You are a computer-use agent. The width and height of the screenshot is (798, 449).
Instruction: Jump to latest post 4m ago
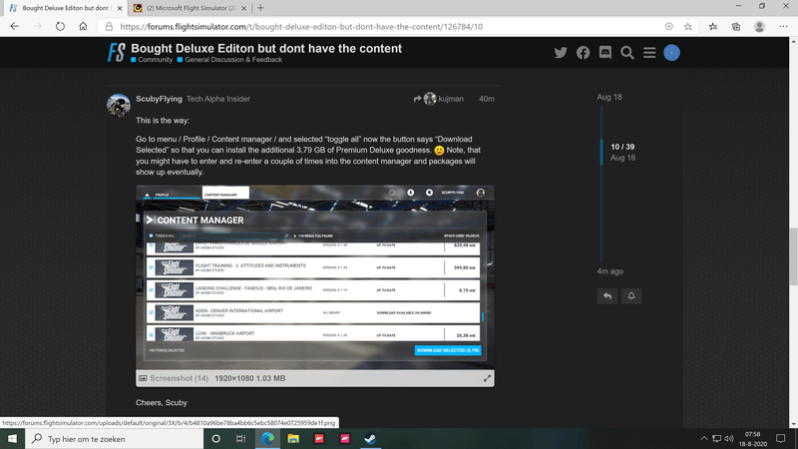(x=609, y=271)
